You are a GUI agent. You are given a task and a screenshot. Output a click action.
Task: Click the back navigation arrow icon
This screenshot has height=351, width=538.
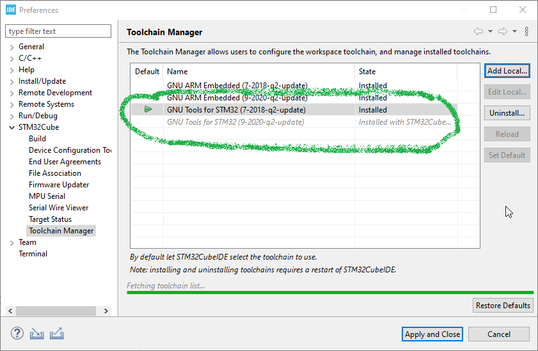(479, 31)
